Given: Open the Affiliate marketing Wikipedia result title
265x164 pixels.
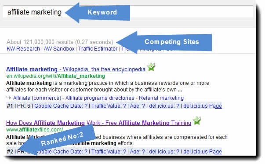Looking at the screenshot, I should click(x=76, y=69).
